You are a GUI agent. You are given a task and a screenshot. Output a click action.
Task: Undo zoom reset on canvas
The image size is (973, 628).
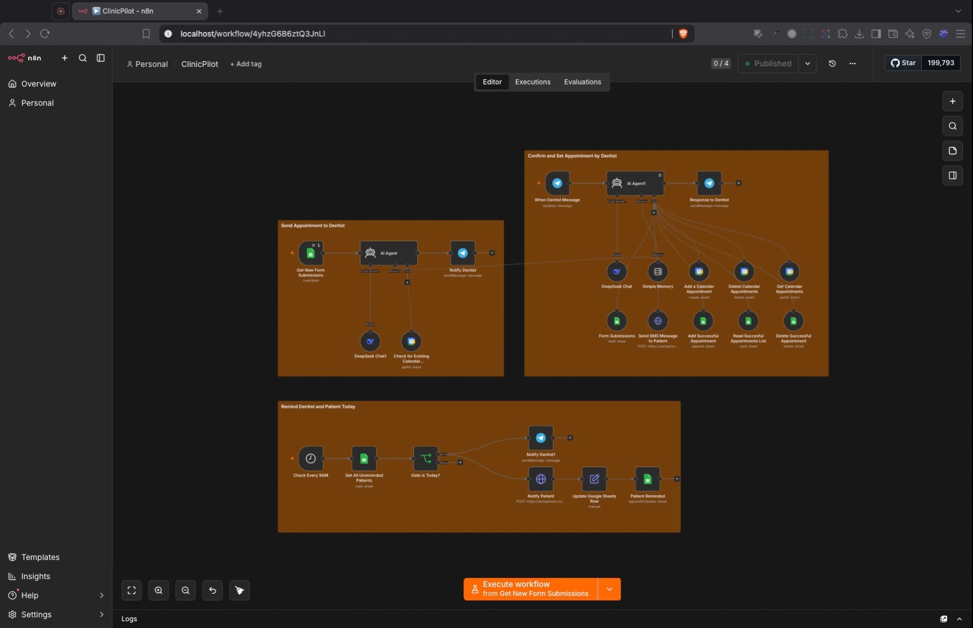click(213, 590)
